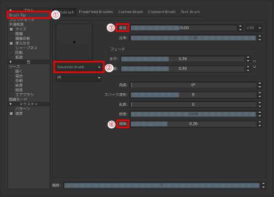Decrease the 比率 value with the down arrow

[260, 40]
